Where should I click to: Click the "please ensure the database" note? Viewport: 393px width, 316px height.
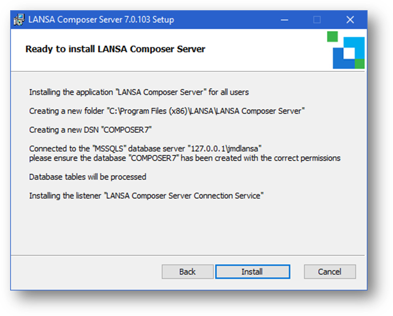tap(184, 158)
